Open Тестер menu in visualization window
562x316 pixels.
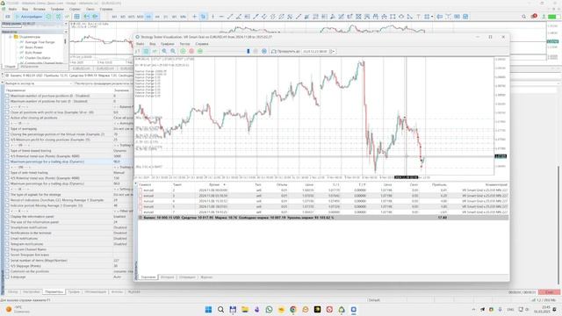coord(184,44)
